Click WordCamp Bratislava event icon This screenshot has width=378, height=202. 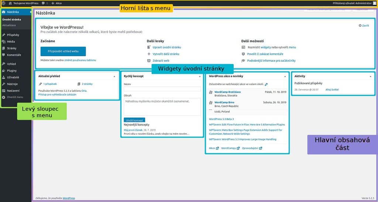tap(211, 92)
